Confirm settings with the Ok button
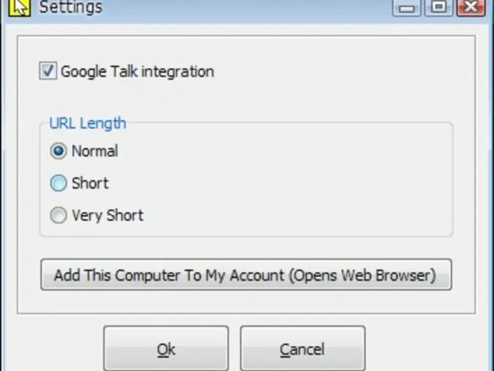Screen dimensions: 494x371 [166, 349]
